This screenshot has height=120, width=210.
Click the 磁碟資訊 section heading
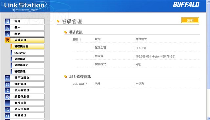(x=75, y=32)
